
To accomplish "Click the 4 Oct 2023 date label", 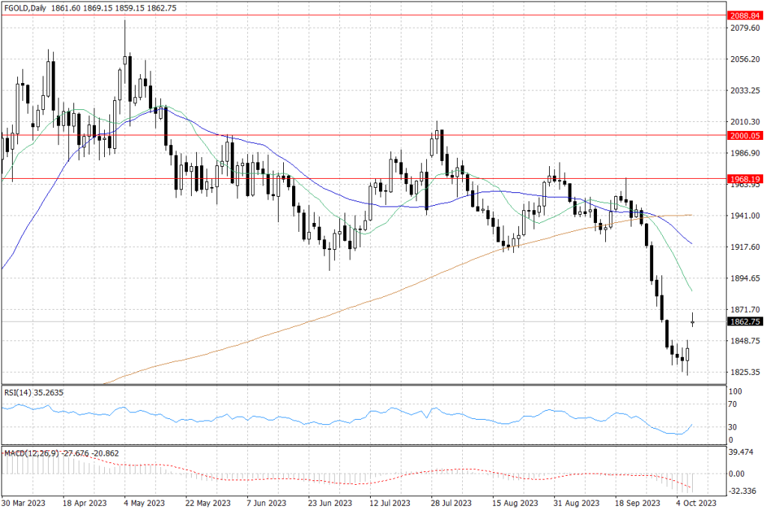I will [697, 503].
